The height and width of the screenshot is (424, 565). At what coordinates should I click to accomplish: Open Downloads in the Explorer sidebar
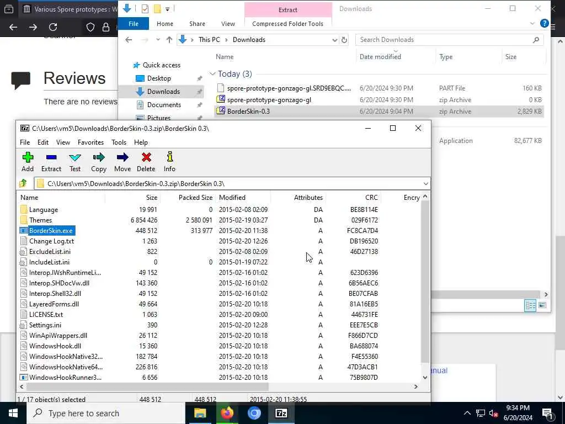(163, 92)
